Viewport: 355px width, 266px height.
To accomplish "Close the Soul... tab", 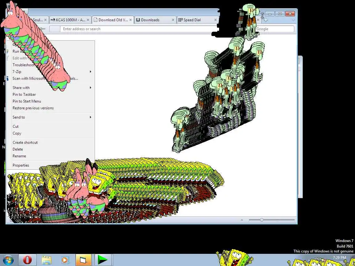I will click(x=45, y=20).
